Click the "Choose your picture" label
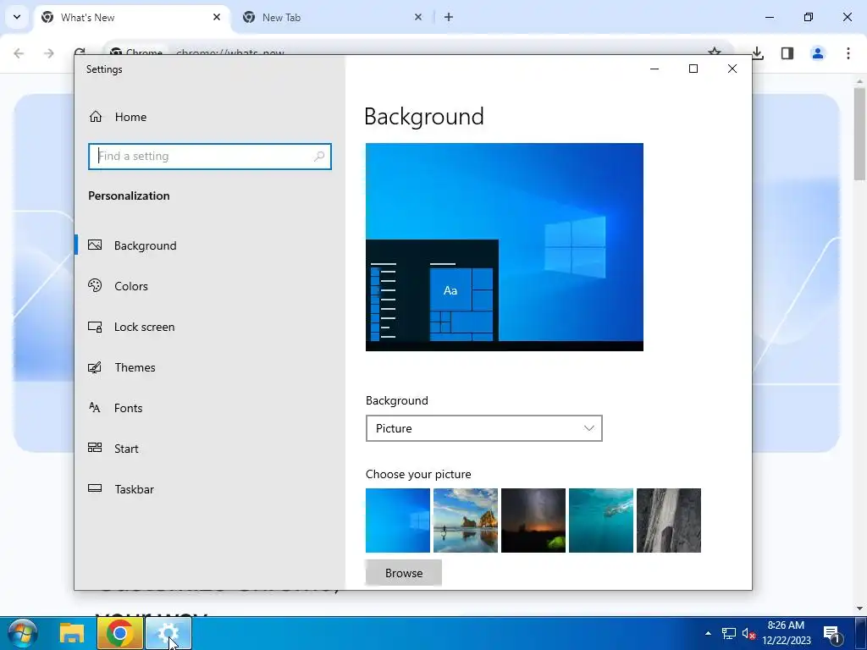Screen dimensions: 867x650 [418, 474]
